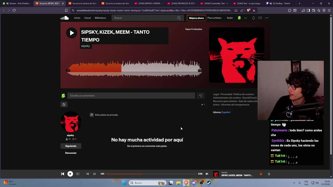Open a new browser tab
This screenshot has height=187, width=333.
(x=299, y=3)
